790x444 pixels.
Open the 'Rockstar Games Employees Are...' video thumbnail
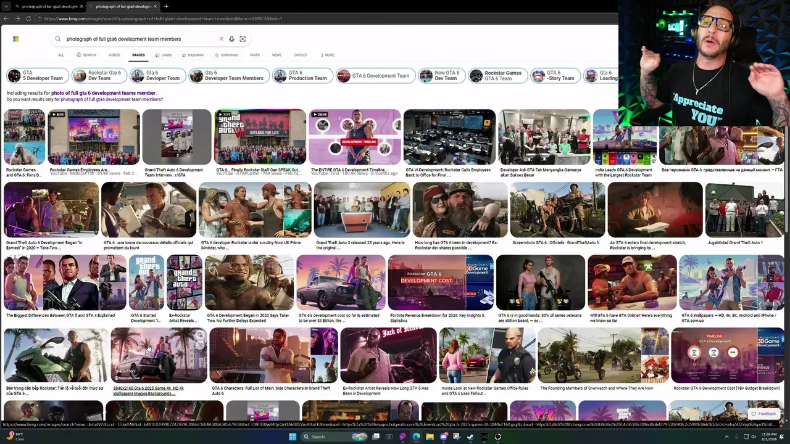(x=94, y=137)
